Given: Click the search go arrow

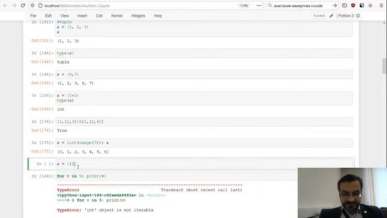Looking at the screenshot, I should click(x=334, y=5).
